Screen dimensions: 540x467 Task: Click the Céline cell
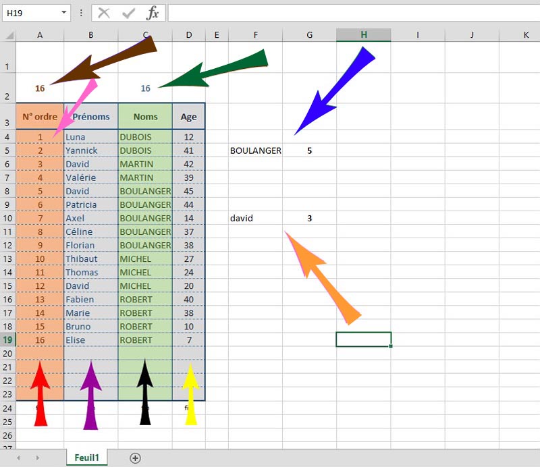[x=91, y=231]
